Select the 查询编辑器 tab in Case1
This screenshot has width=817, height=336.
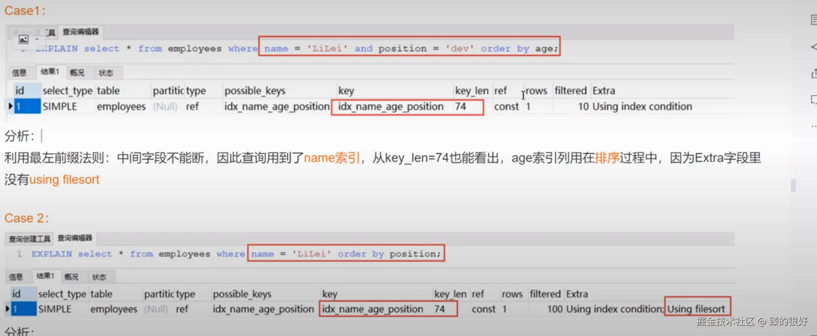pos(81,32)
